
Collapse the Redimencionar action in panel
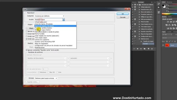(x=139, y=39)
